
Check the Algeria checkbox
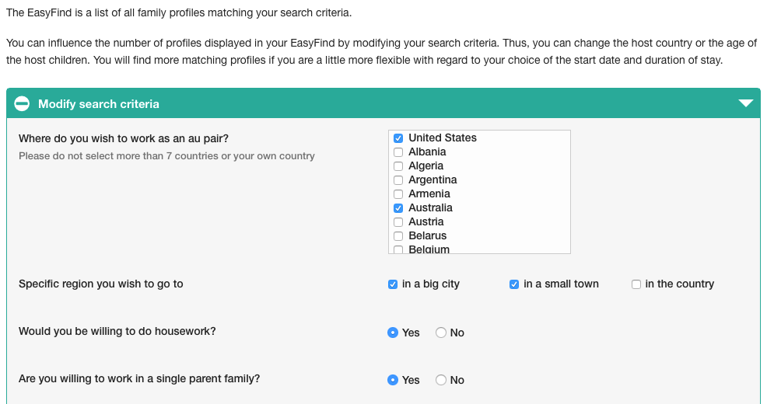pos(398,165)
